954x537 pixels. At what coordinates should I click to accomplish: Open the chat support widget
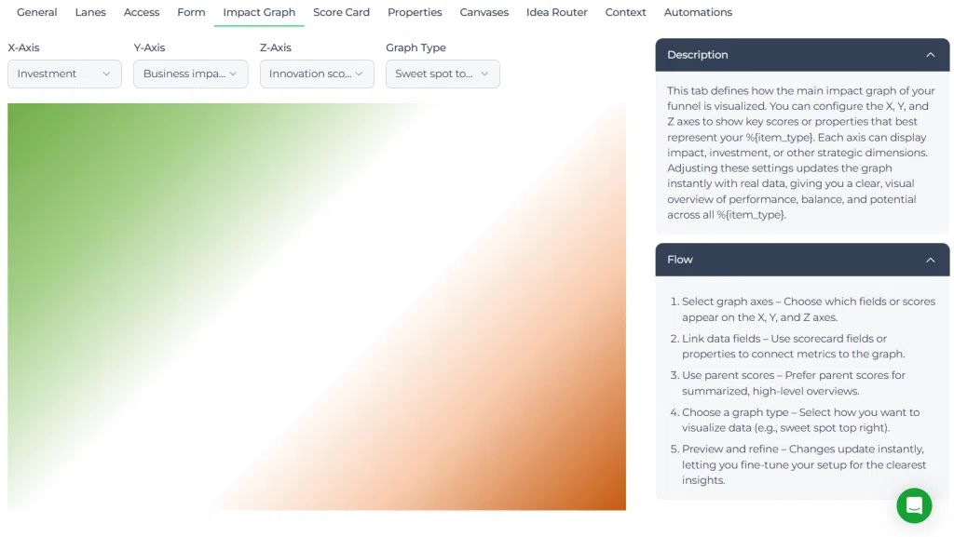pos(914,505)
